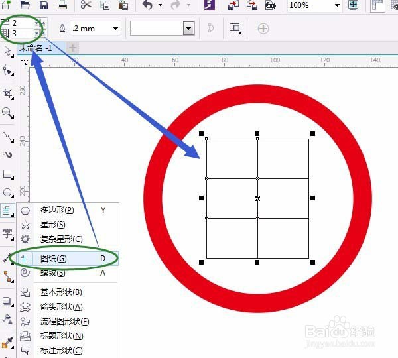Select the Crop tool
Screen dimensions: 398x358
[x=7, y=94]
